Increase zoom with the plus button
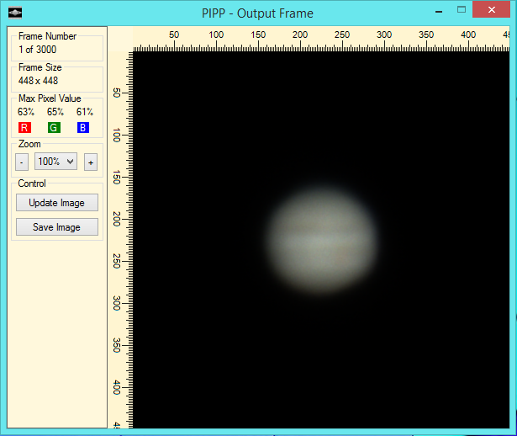The height and width of the screenshot is (436, 517). coord(91,162)
